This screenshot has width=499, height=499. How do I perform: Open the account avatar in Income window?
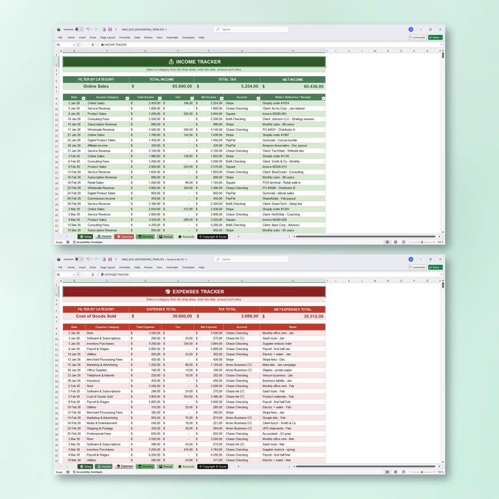tap(411, 30)
